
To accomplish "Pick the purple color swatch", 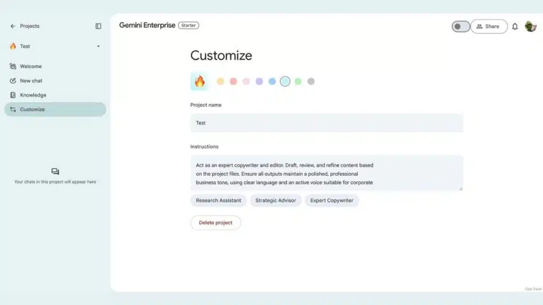I will 259,81.
